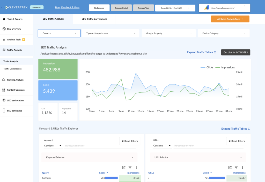Switch comparison to Previous Year
265x182 pixels.
[x=143, y=8]
